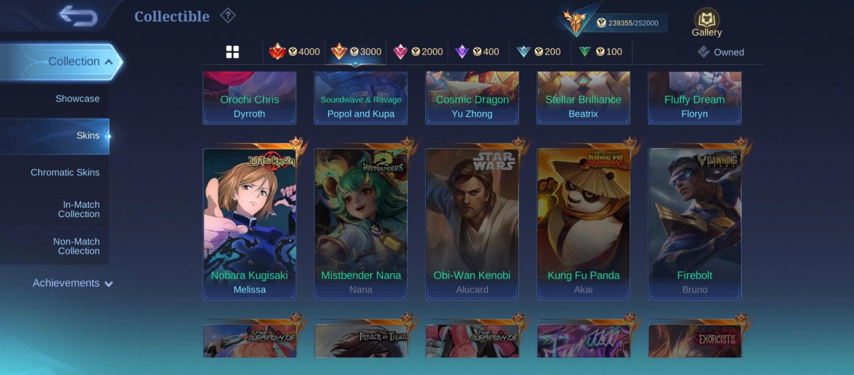Open the Collectible help question mark

tap(228, 16)
